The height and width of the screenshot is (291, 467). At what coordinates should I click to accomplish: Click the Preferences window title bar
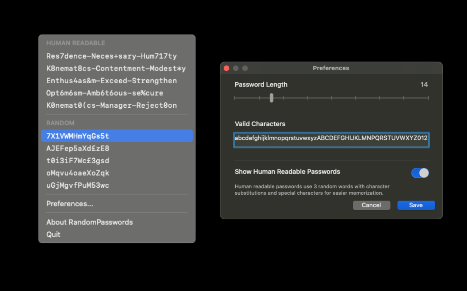331,68
